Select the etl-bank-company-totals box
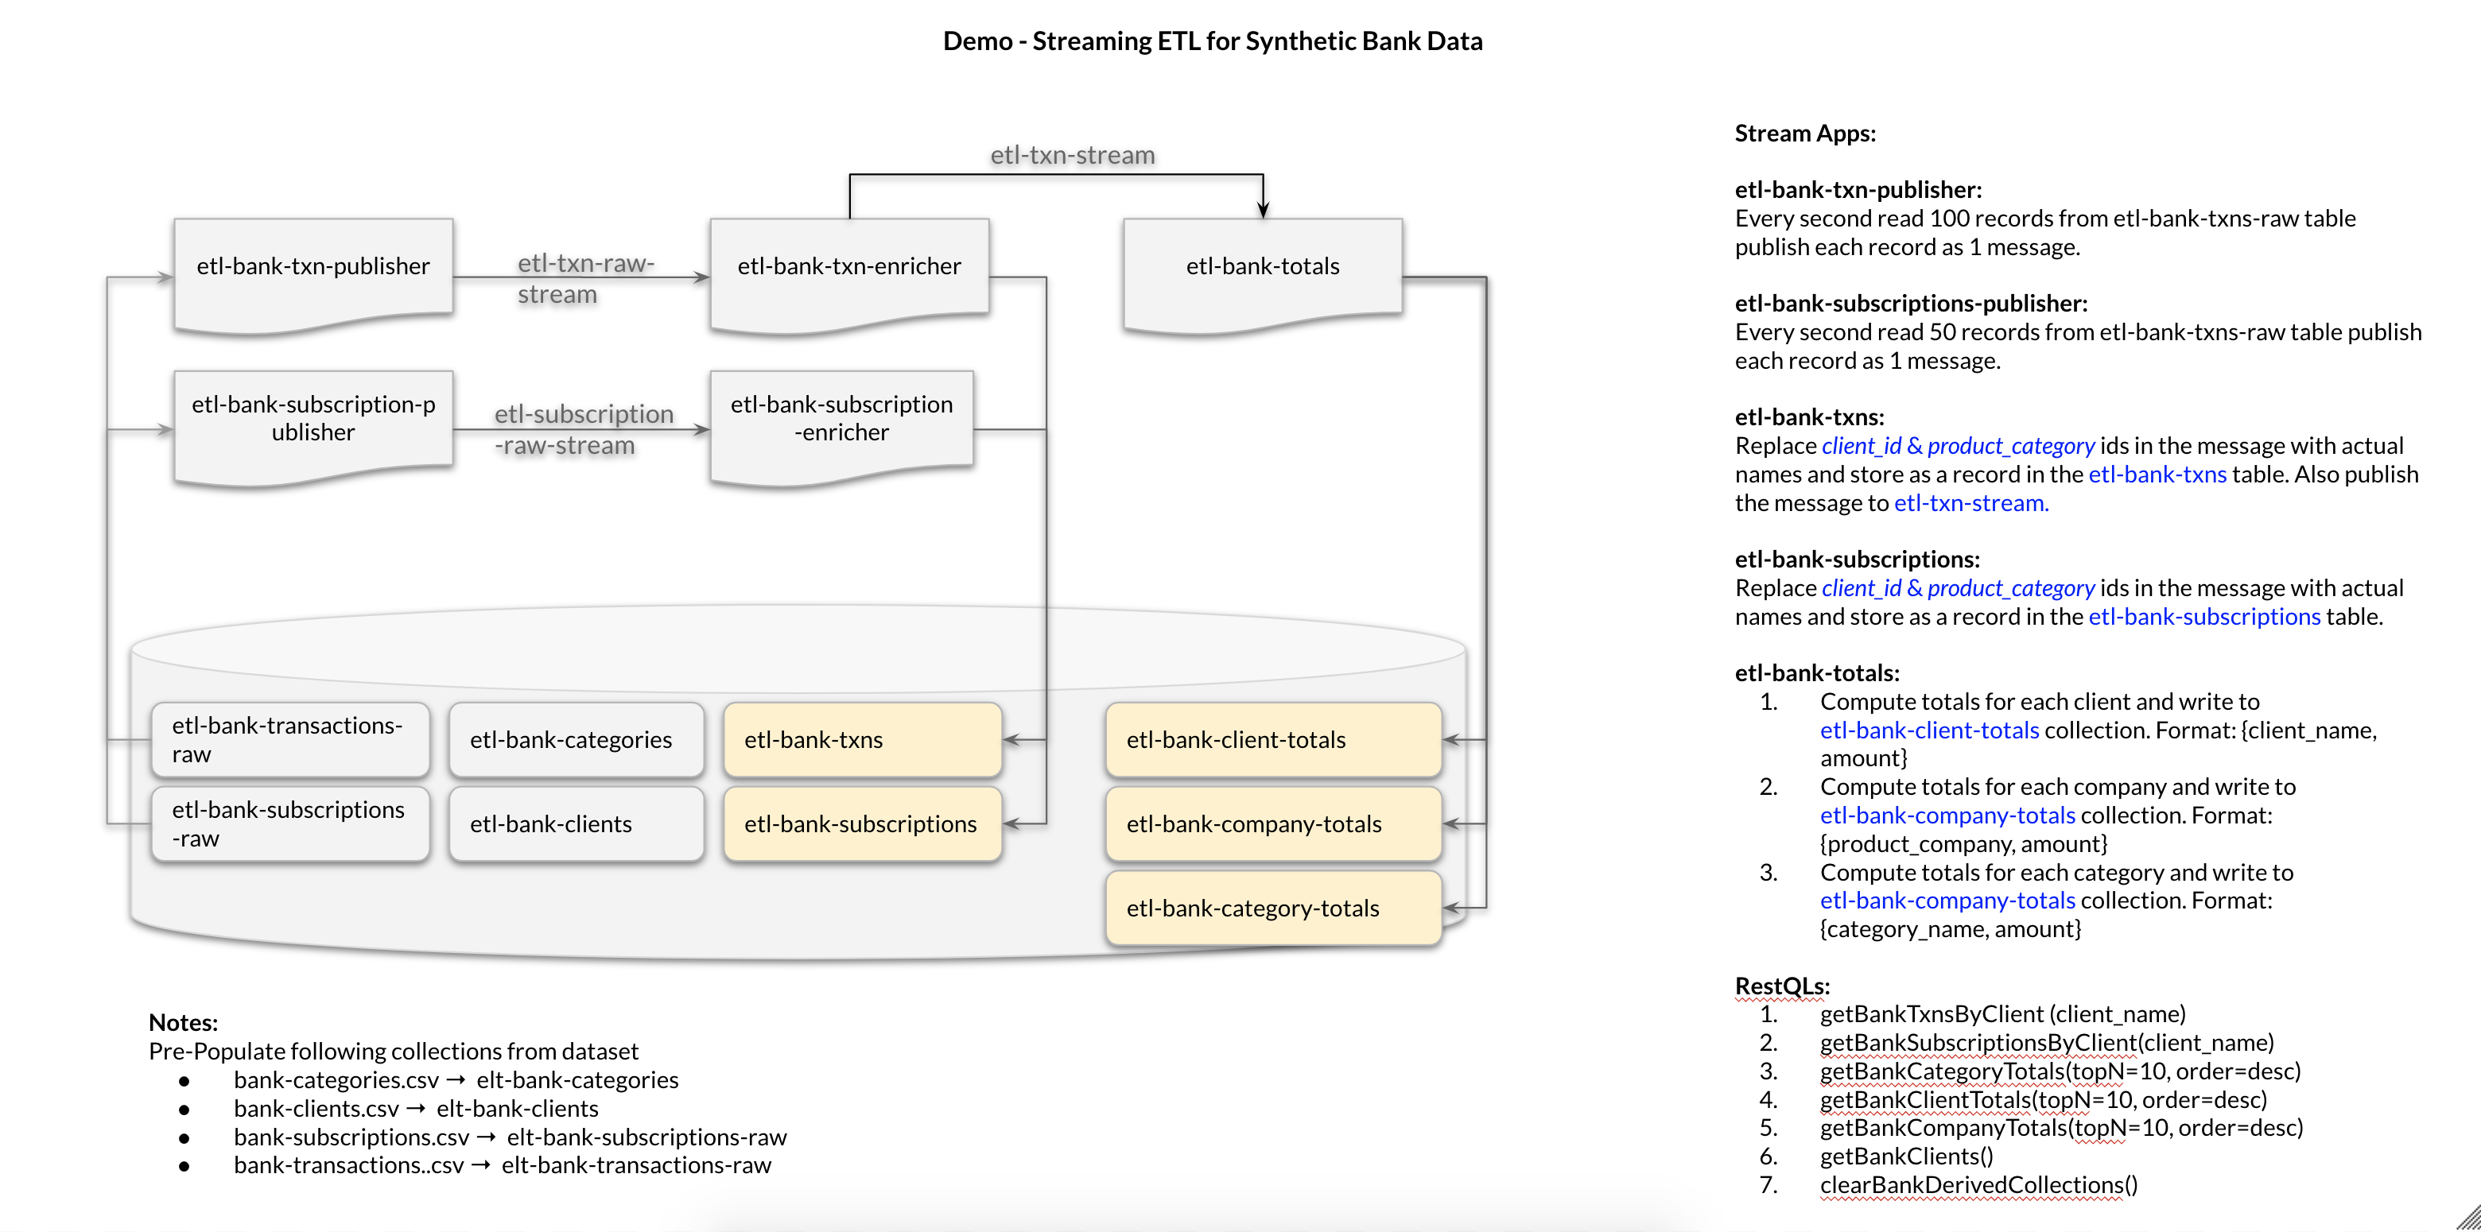 [1272, 824]
